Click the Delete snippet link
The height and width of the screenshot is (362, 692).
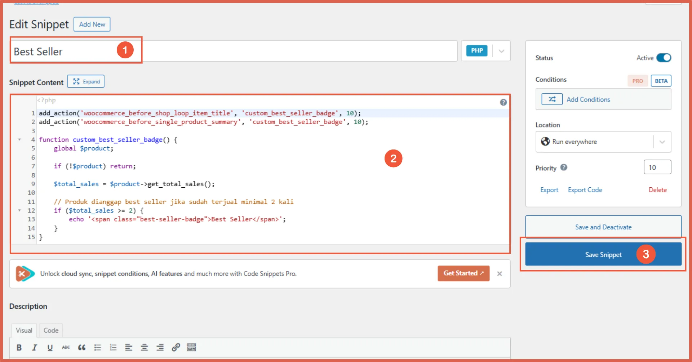click(x=657, y=190)
